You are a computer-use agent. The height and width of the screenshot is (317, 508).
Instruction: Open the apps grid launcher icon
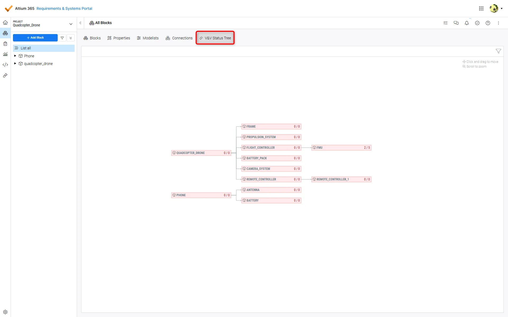pyautogui.click(x=481, y=8)
